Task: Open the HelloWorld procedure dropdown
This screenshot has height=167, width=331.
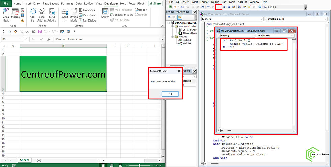Action: (292, 36)
